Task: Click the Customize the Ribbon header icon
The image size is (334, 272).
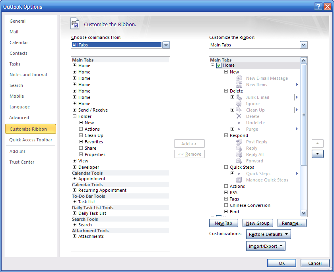Action: [75, 23]
